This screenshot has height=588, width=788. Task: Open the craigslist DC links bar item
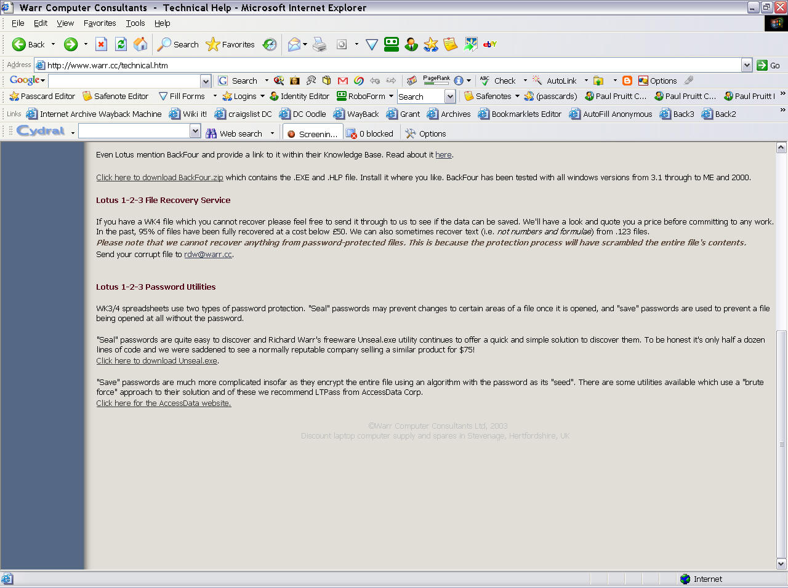coord(243,114)
